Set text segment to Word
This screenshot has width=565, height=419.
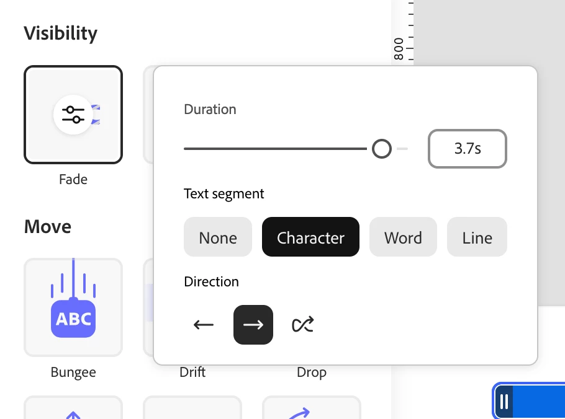click(403, 237)
